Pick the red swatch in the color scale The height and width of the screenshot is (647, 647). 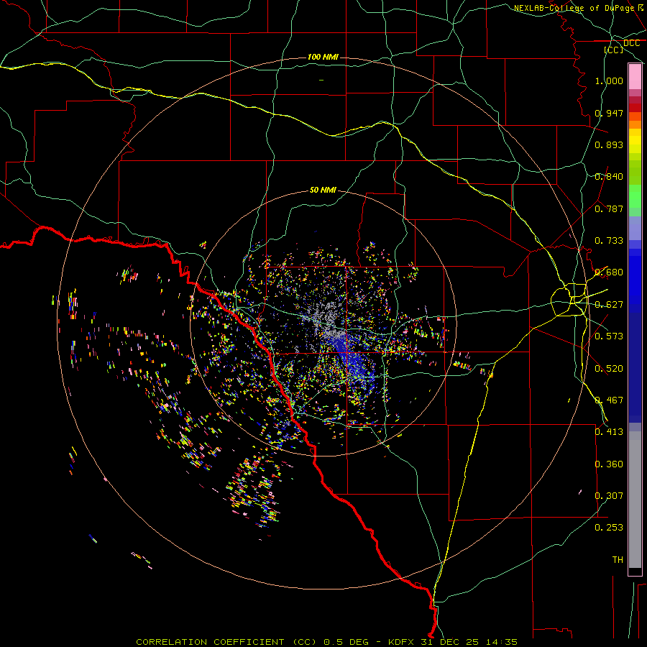(635, 108)
